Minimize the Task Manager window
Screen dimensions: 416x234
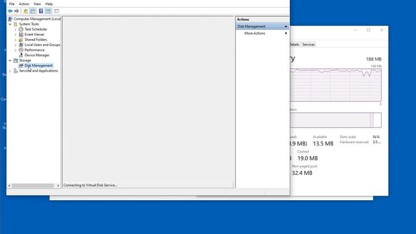356,30
